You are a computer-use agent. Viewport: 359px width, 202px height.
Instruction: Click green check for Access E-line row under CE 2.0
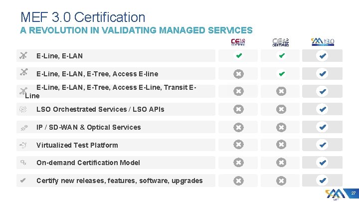pyautogui.click(x=282, y=74)
